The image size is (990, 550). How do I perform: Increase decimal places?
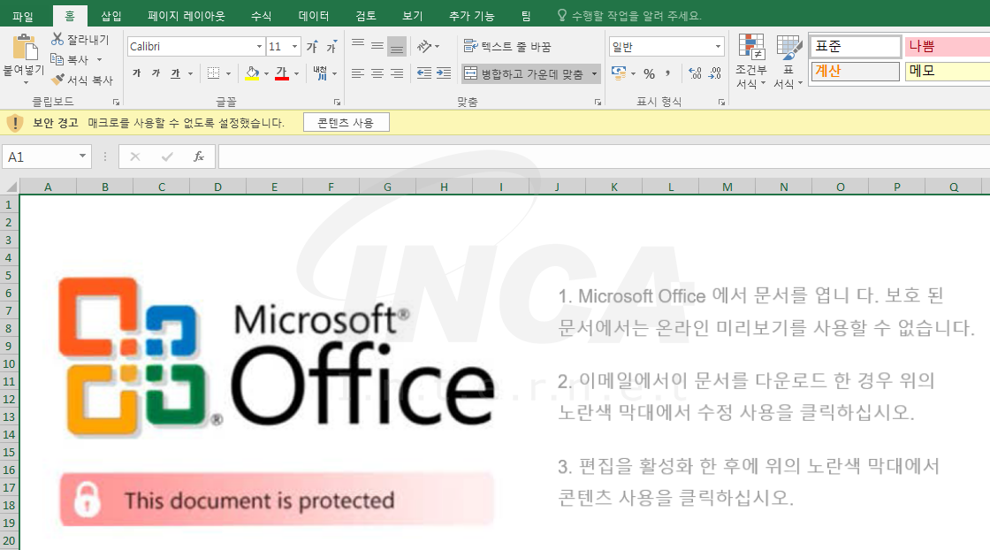tap(695, 73)
